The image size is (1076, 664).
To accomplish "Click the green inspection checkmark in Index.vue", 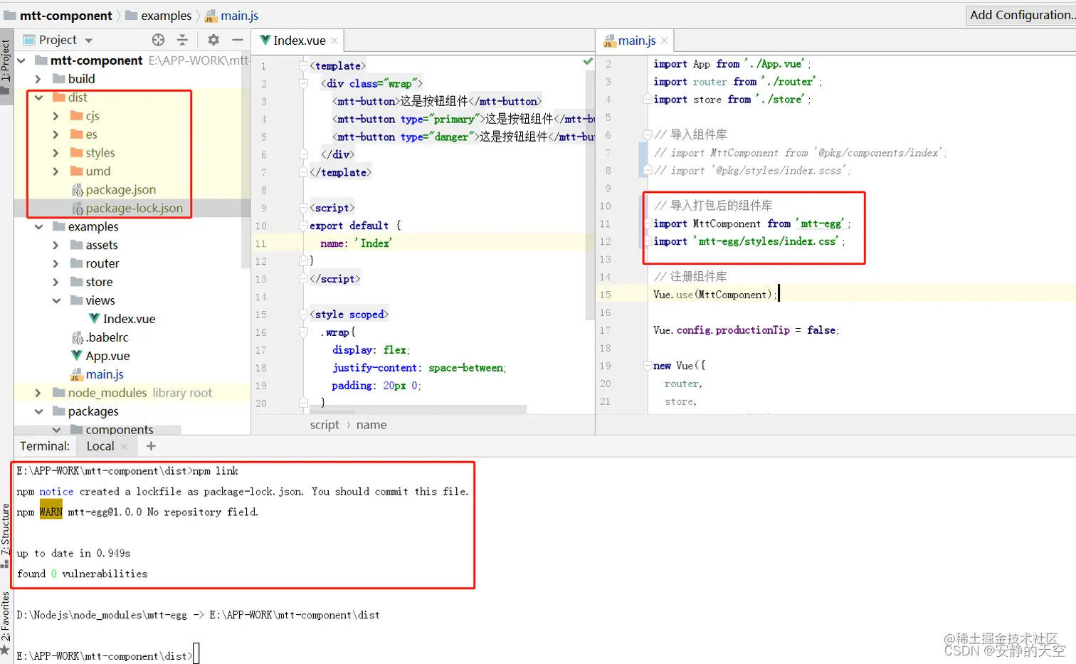I will pyautogui.click(x=588, y=62).
